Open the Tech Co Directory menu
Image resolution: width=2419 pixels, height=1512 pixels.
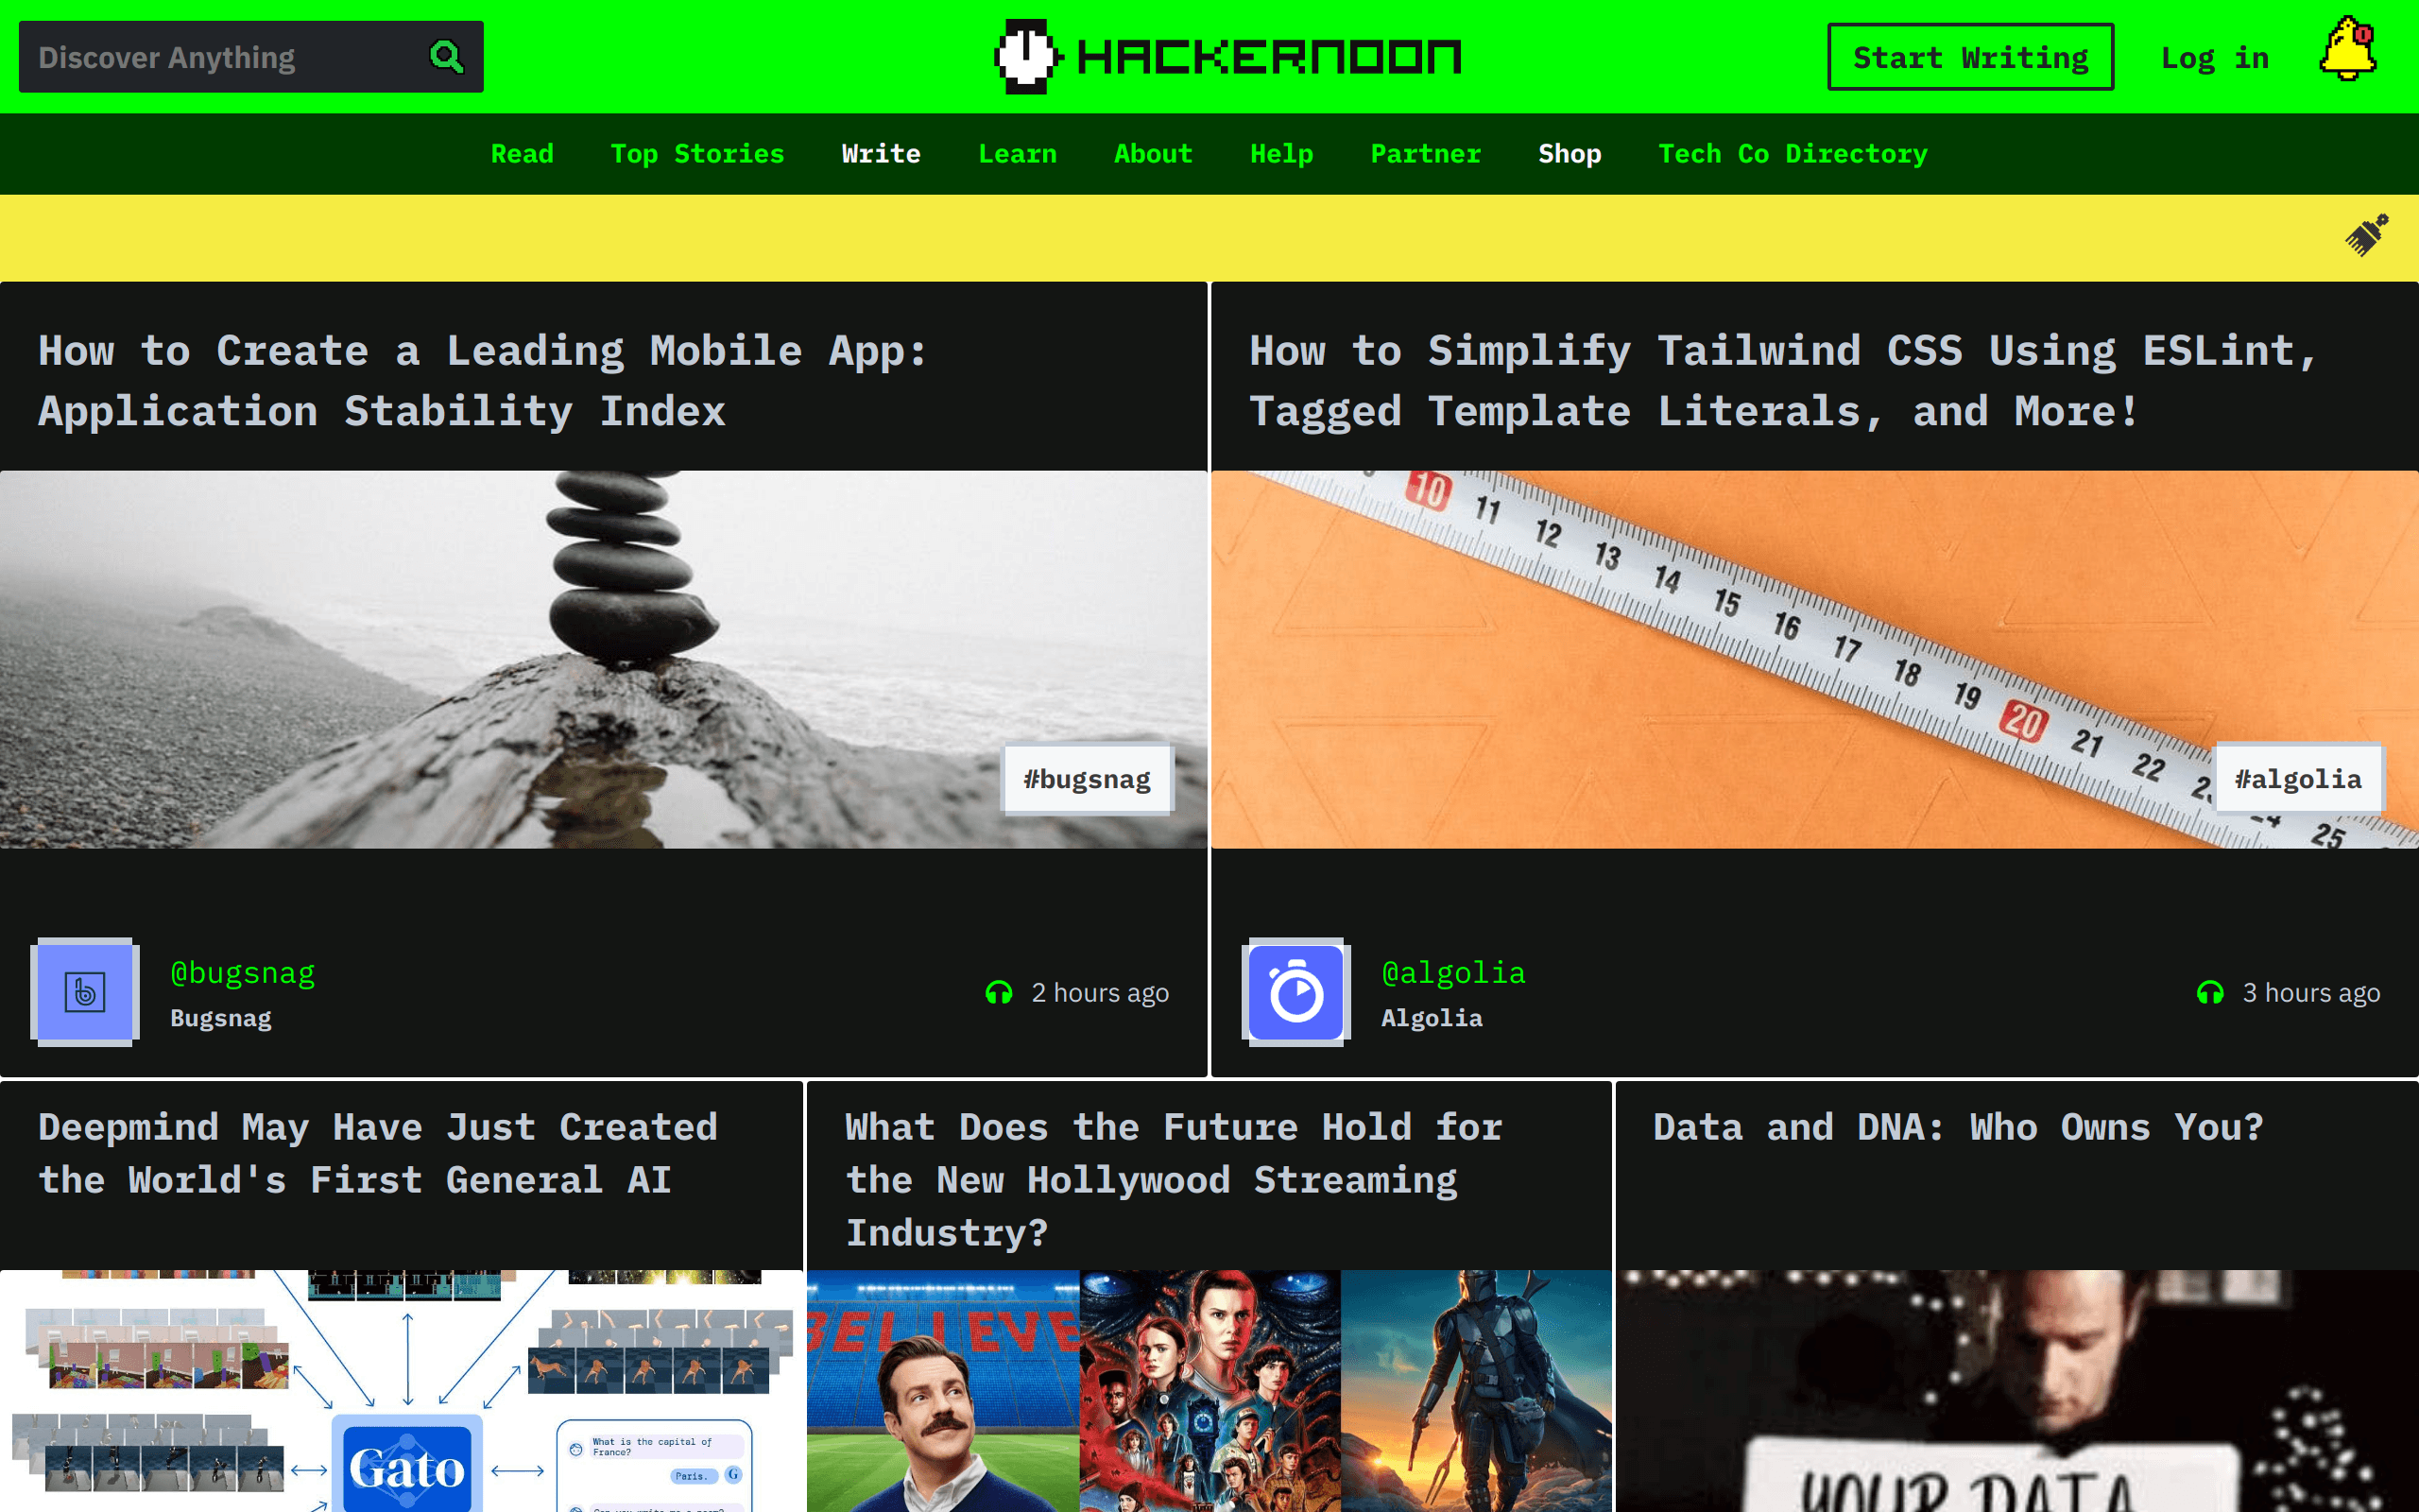pyautogui.click(x=1793, y=154)
